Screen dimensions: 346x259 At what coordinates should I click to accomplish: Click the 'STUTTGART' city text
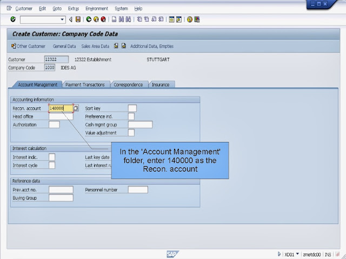tap(158, 59)
